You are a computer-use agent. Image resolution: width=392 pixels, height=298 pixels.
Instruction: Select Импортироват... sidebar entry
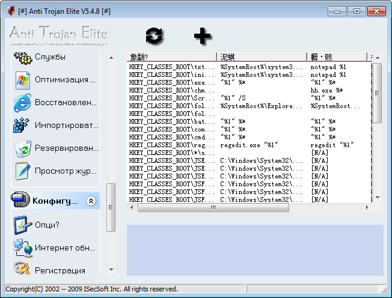[x=67, y=125]
